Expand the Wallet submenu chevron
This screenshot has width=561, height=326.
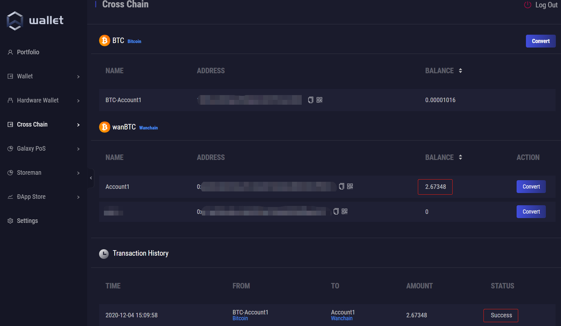pyautogui.click(x=78, y=76)
